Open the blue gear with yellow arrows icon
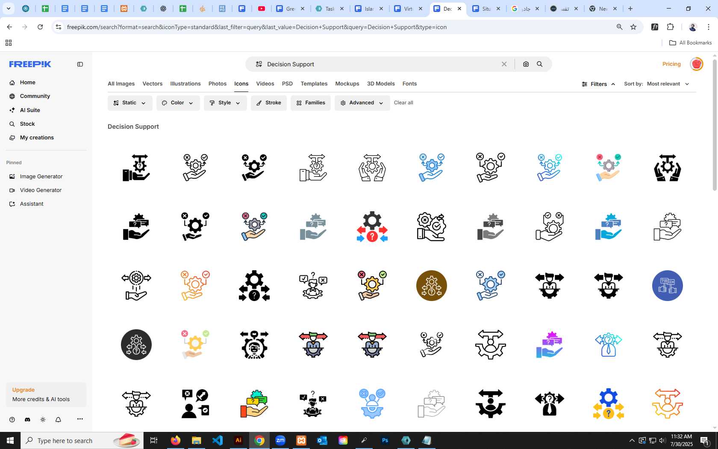This screenshot has height=449, width=718. [x=609, y=404]
